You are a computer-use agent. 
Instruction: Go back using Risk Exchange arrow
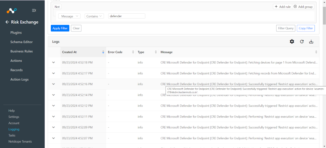coord(7,22)
